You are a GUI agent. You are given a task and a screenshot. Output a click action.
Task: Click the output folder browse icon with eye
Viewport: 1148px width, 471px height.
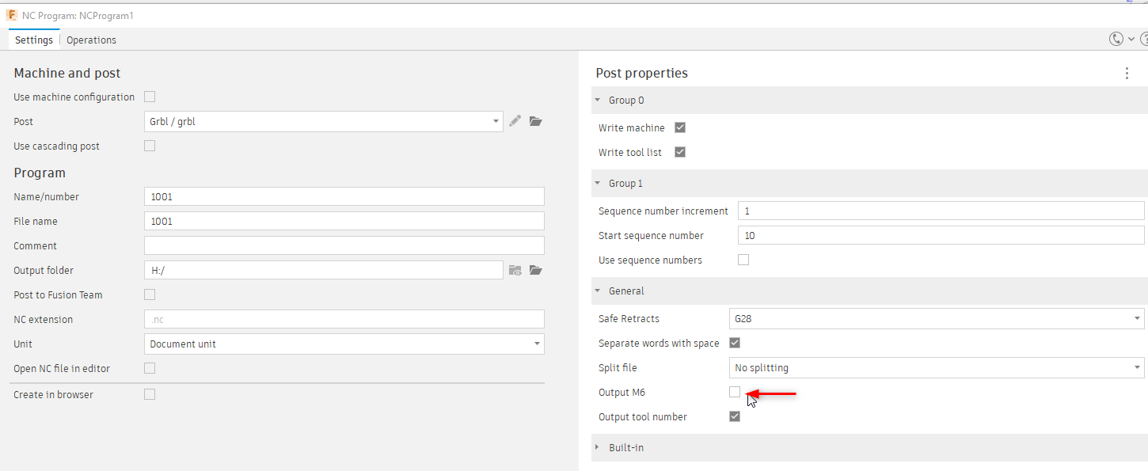[x=515, y=270]
